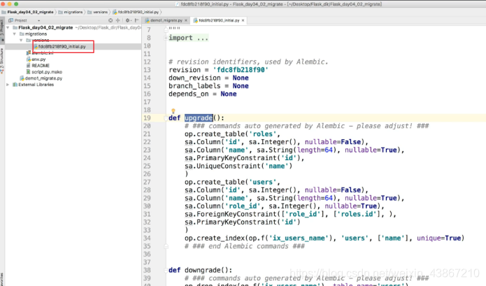Select the migrations folder row
Image resolution: width=486 pixels, height=286 pixels.
[x=36, y=34]
